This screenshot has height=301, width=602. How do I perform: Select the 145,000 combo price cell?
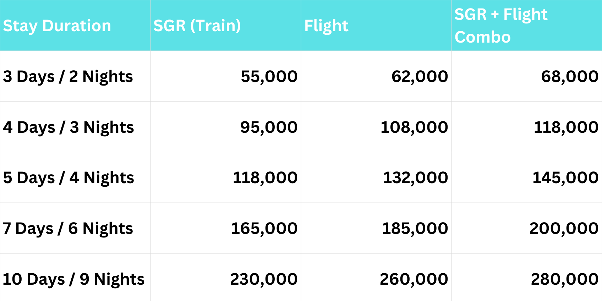point(565,178)
